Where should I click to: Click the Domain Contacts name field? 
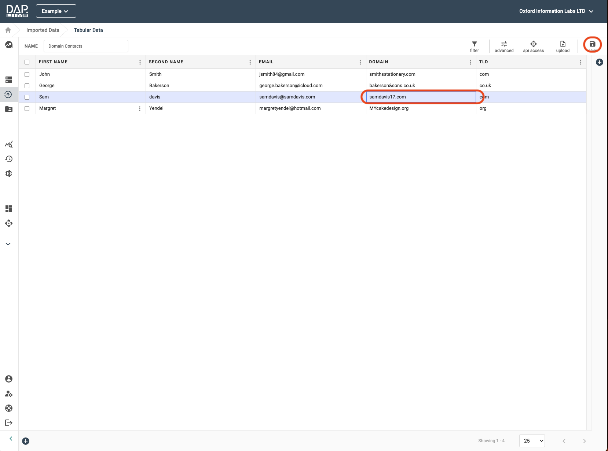[x=86, y=46]
